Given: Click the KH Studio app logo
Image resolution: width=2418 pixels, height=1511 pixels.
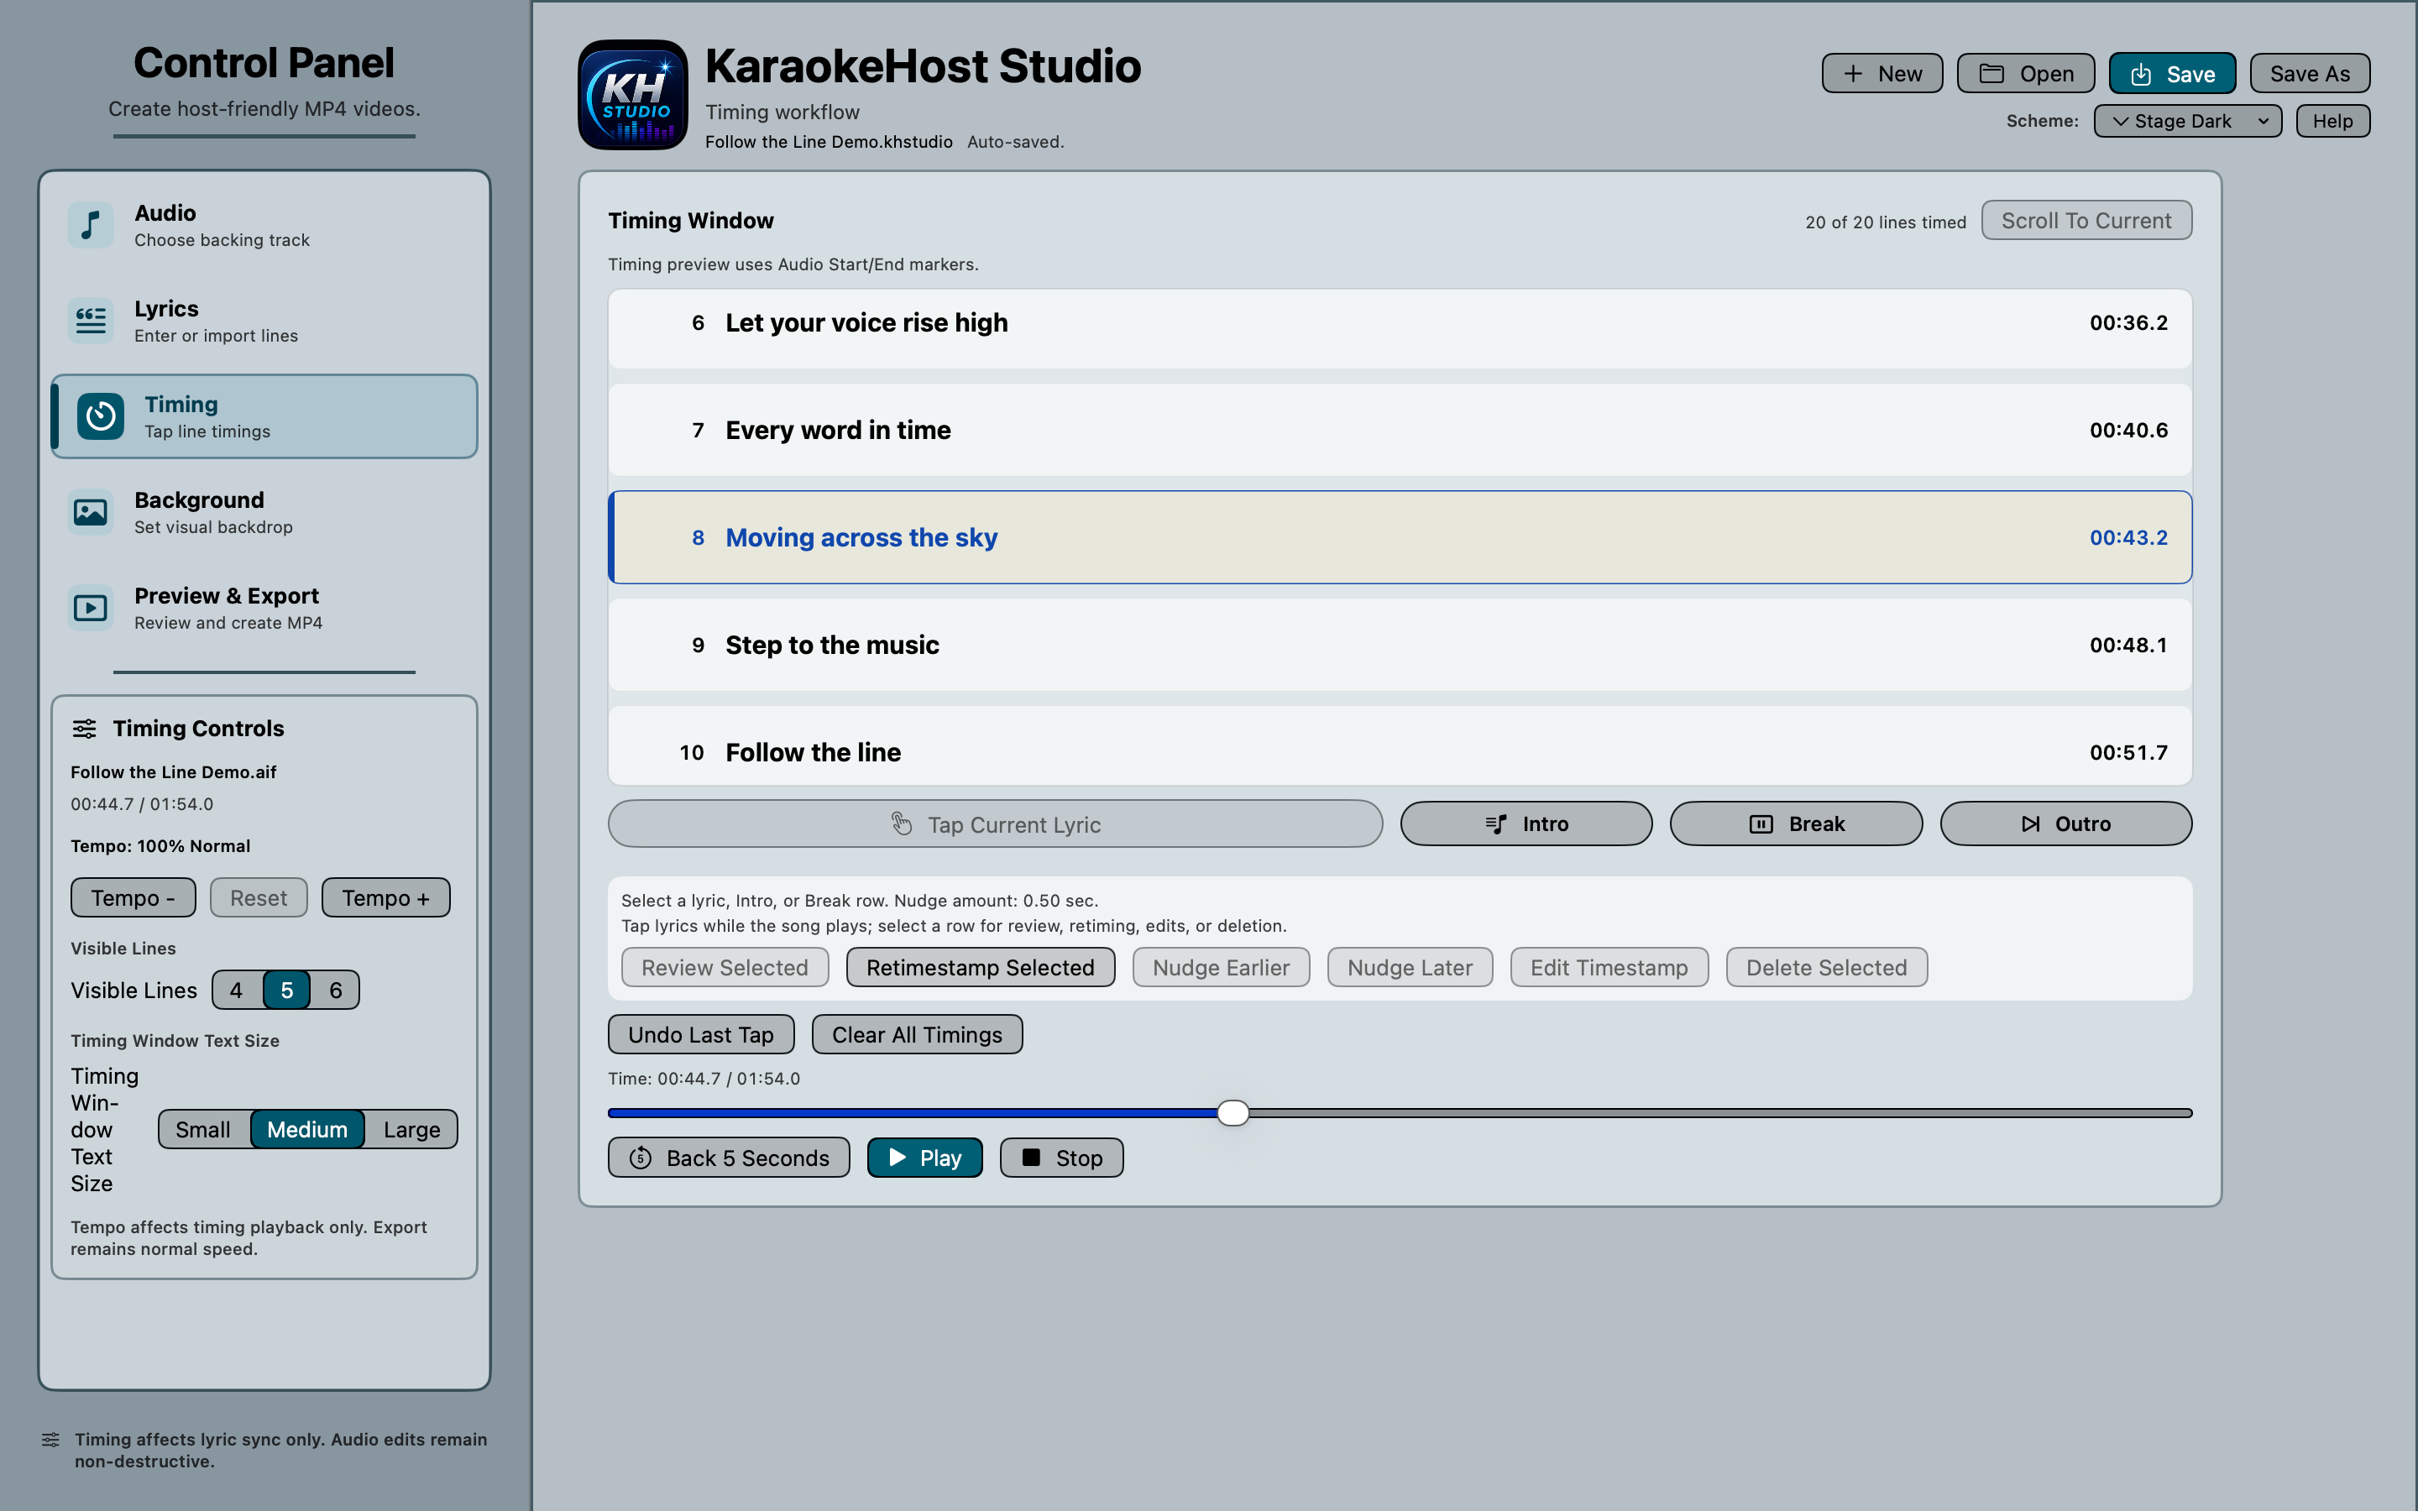Looking at the screenshot, I should 632,95.
